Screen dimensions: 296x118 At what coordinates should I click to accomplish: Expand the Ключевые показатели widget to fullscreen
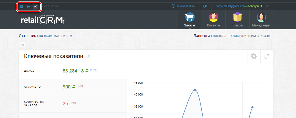[x=267, y=56]
